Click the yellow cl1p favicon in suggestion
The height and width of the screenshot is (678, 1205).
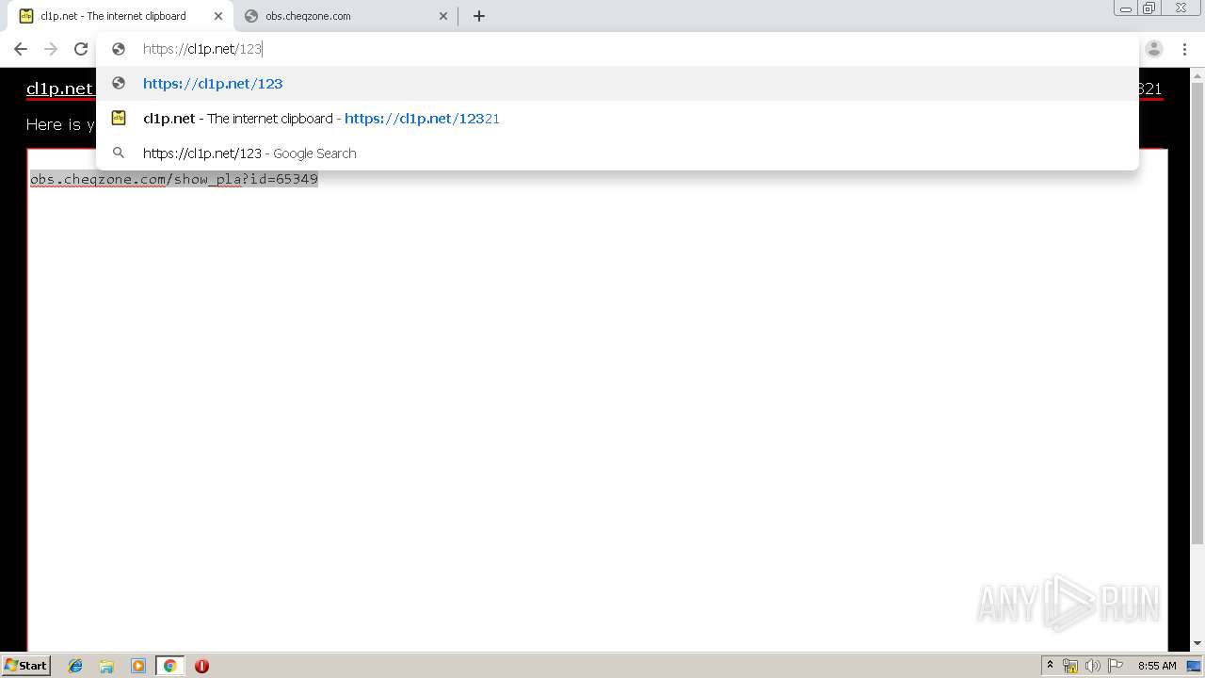(x=119, y=119)
